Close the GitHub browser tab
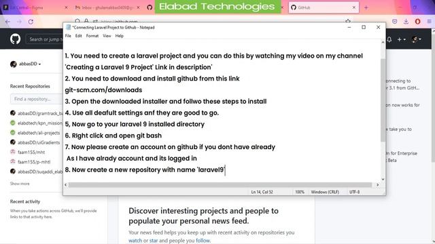 tap(353, 7)
